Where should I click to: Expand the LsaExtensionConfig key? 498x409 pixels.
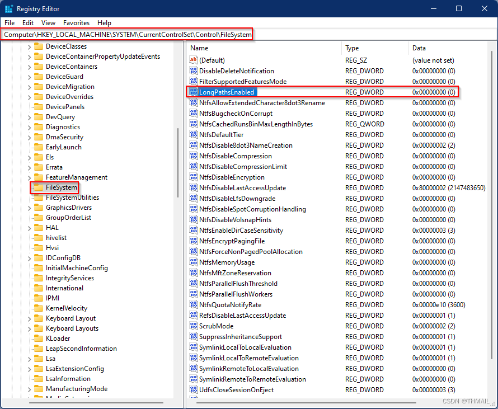point(29,369)
